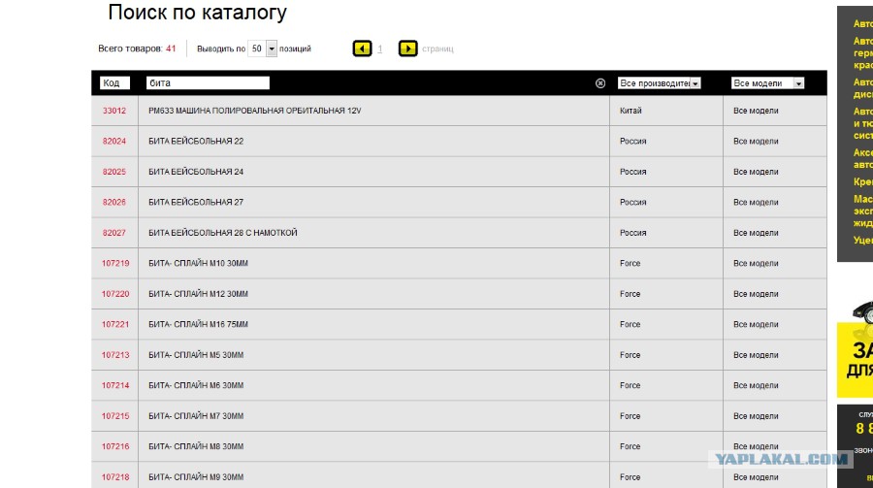The height and width of the screenshot is (488, 873).
Task: Select 'БИТА БЕЙСБОЛЬНАЯ 28 С НАМОТКОЙ' item
Action: coord(223,233)
